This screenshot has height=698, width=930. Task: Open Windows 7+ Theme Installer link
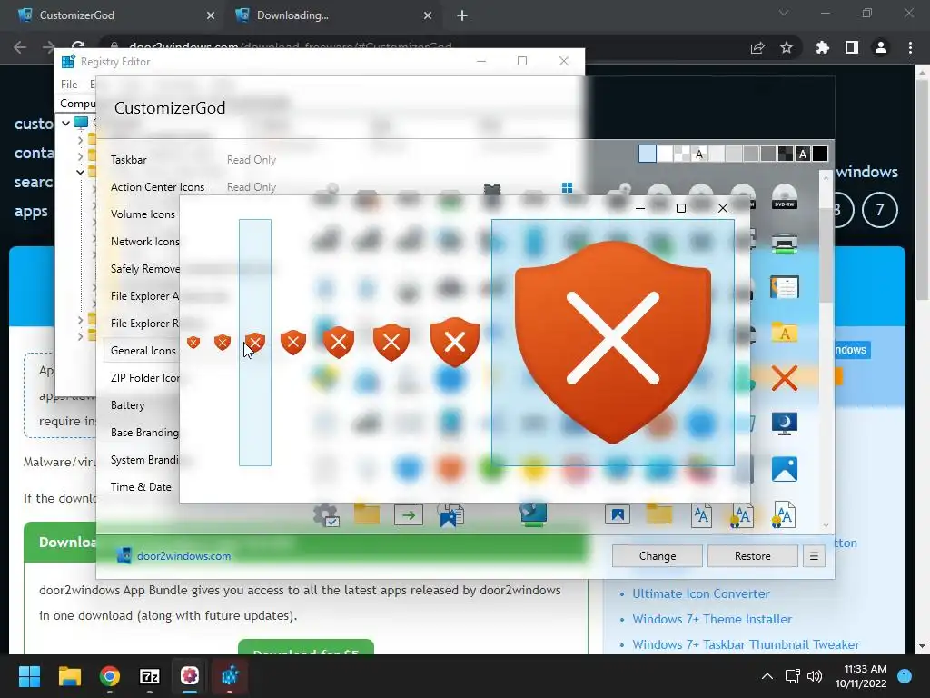[x=712, y=619]
